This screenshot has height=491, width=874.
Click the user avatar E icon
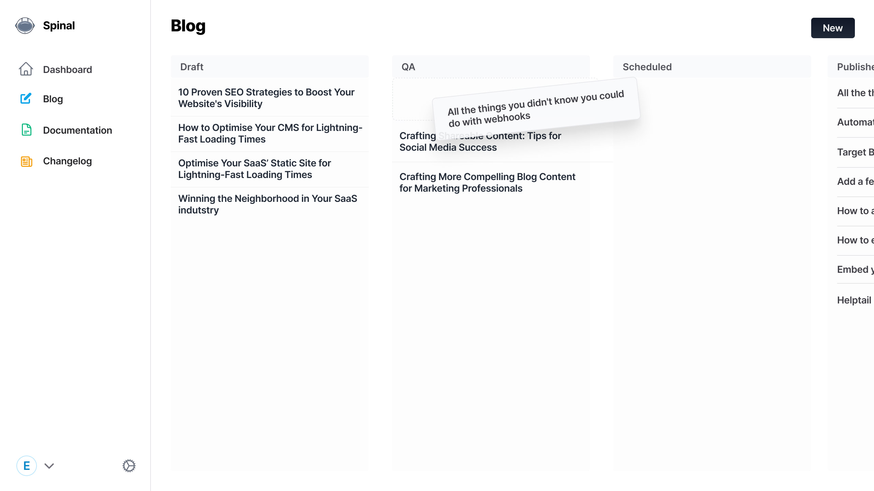(x=26, y=466)
